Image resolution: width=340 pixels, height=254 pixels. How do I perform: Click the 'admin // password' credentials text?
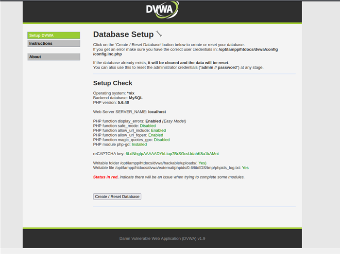click(219, 67)
